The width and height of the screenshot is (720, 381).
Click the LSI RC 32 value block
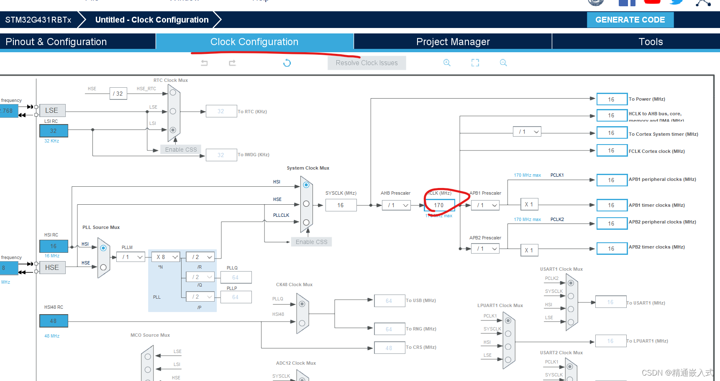[x=54, y=131]
